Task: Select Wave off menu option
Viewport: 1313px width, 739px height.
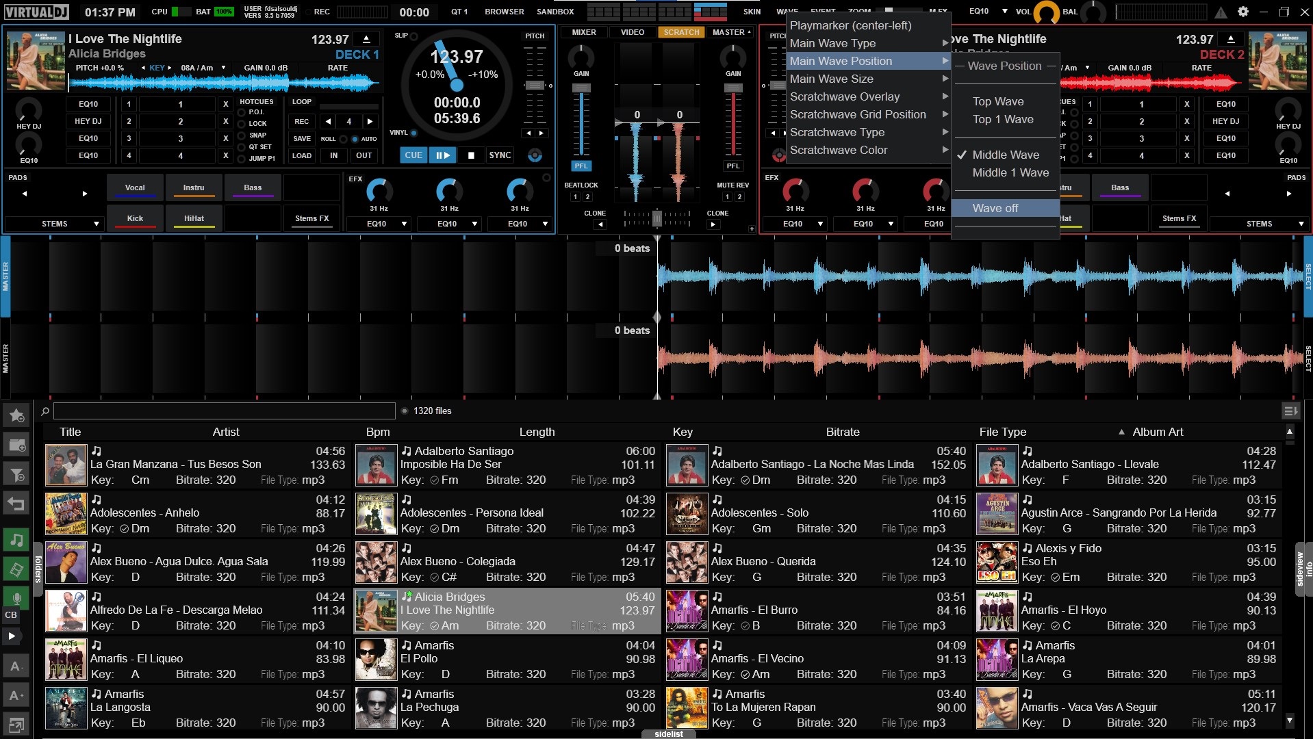Action: 1005,208
